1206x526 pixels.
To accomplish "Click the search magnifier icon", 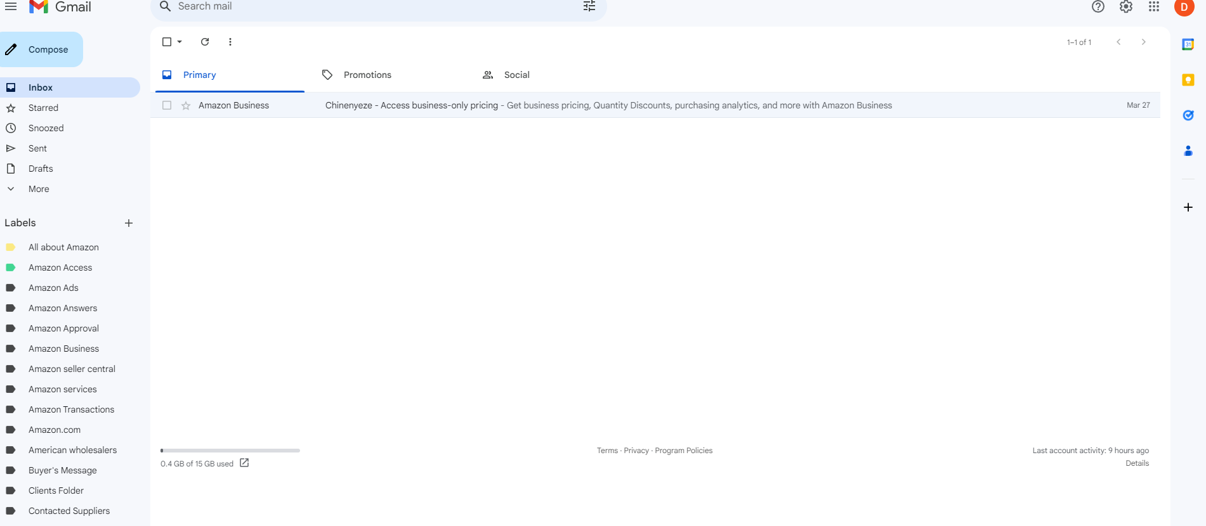I will (165, 6).
